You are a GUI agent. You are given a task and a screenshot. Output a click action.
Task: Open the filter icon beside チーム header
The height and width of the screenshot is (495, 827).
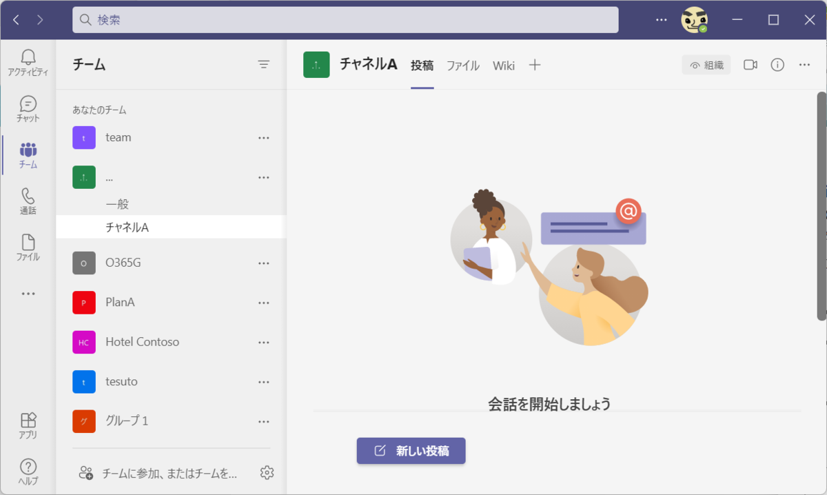coord(264,65)
